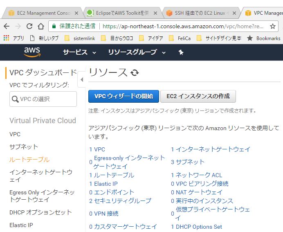
Task: Open the 1 DHCP Options Set link
Action: pos(196,227)
